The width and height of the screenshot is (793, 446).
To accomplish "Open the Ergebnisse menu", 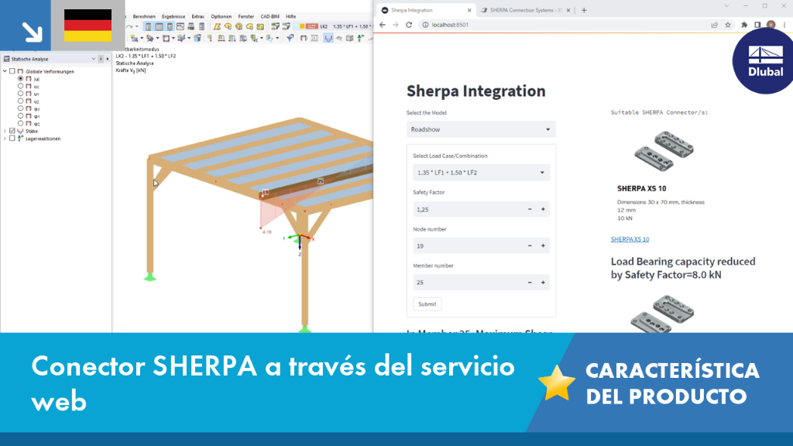I will click(173, 16).
